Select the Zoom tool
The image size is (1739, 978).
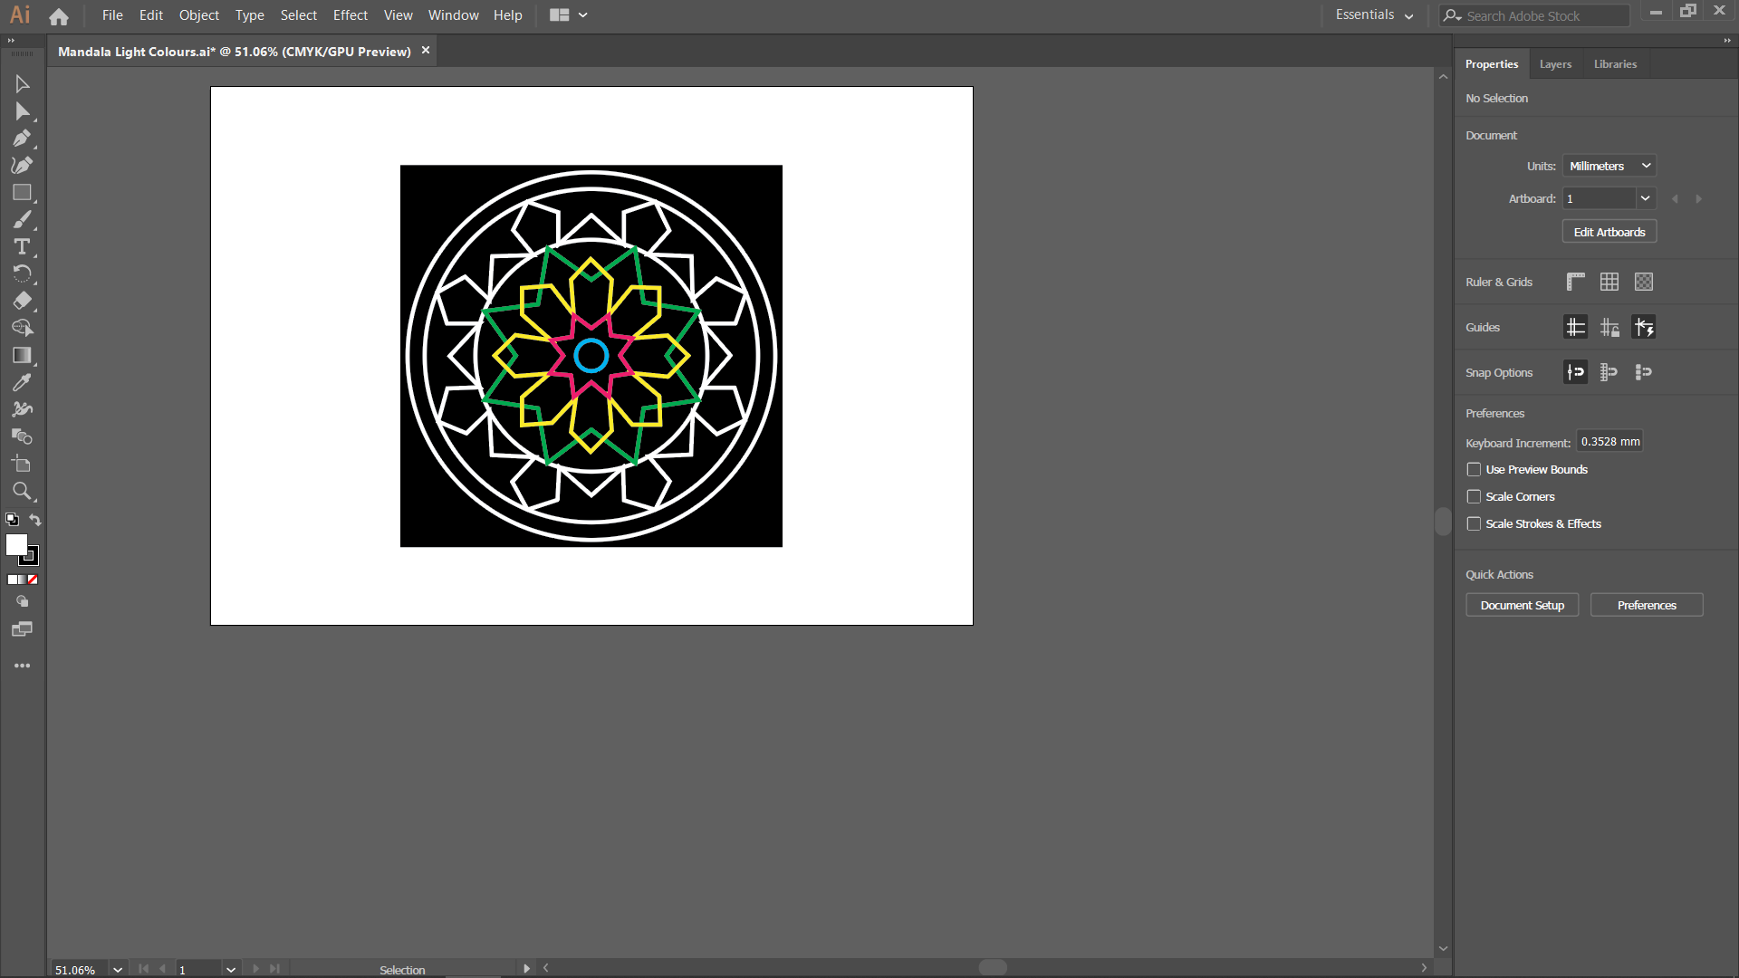(x=22, y=491)
